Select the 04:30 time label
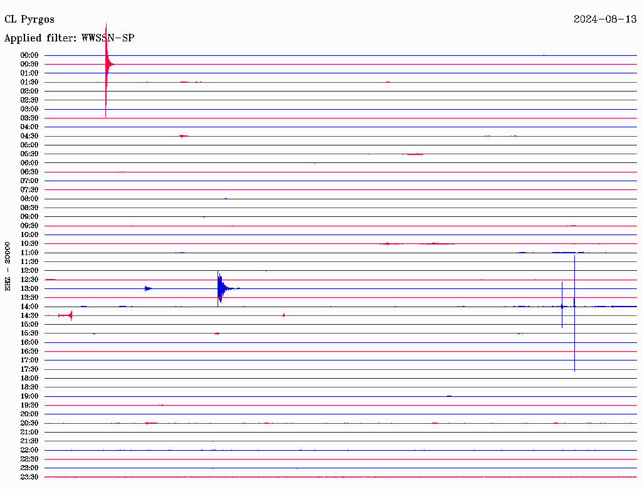Image resolution: width=642 pixels, height=489 pixels. pyautogui.click(x=29, y=136)
